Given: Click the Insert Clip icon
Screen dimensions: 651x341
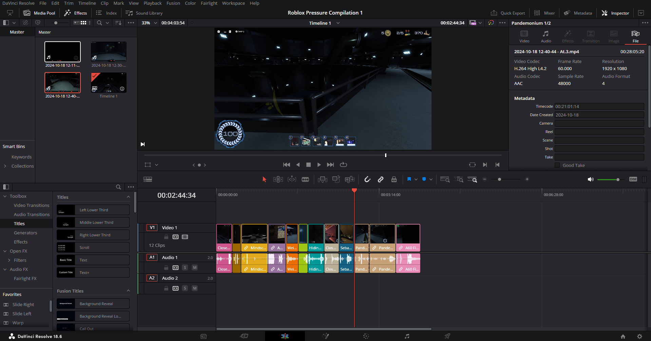Looking at the screenshot, I should point(322,179).
